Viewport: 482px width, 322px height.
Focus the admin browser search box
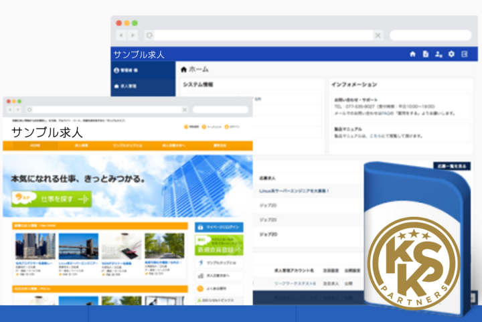click(x=430, y=35)
